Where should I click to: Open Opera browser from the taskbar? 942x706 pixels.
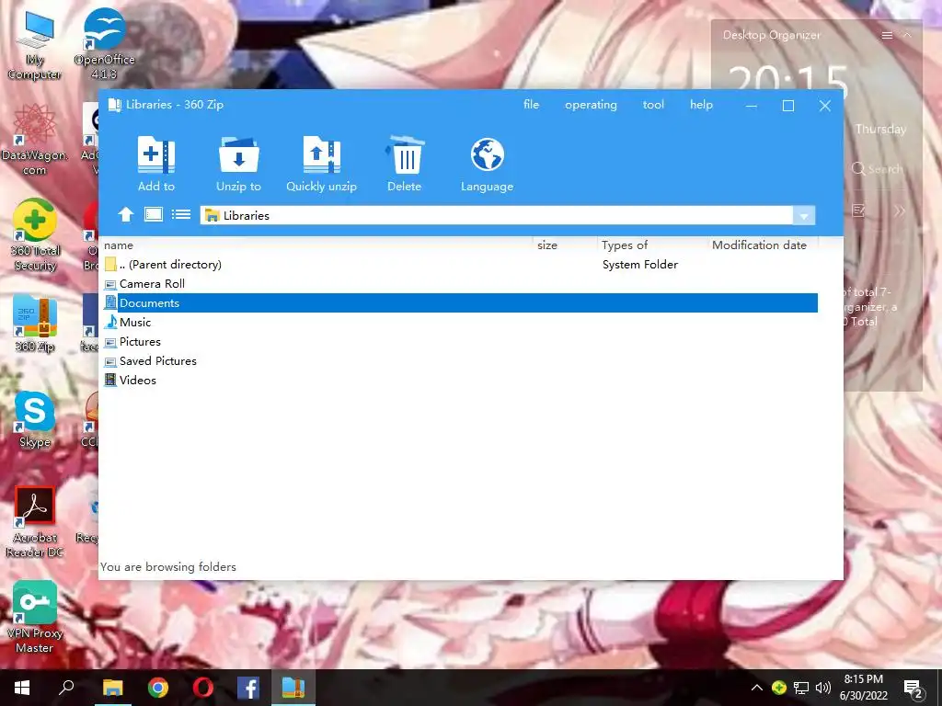[203, 688]
